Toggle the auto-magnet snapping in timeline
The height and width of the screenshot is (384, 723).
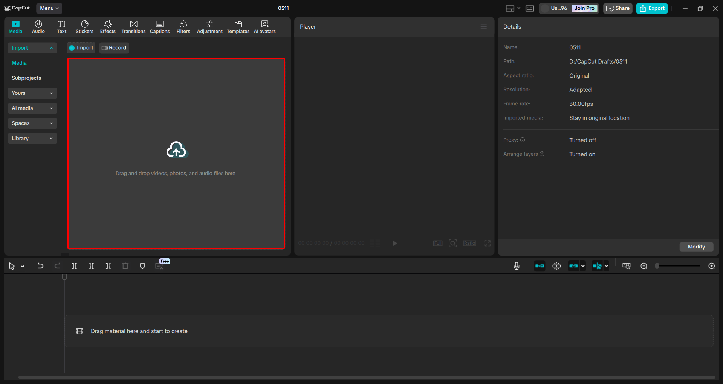(x=540, y=266)
